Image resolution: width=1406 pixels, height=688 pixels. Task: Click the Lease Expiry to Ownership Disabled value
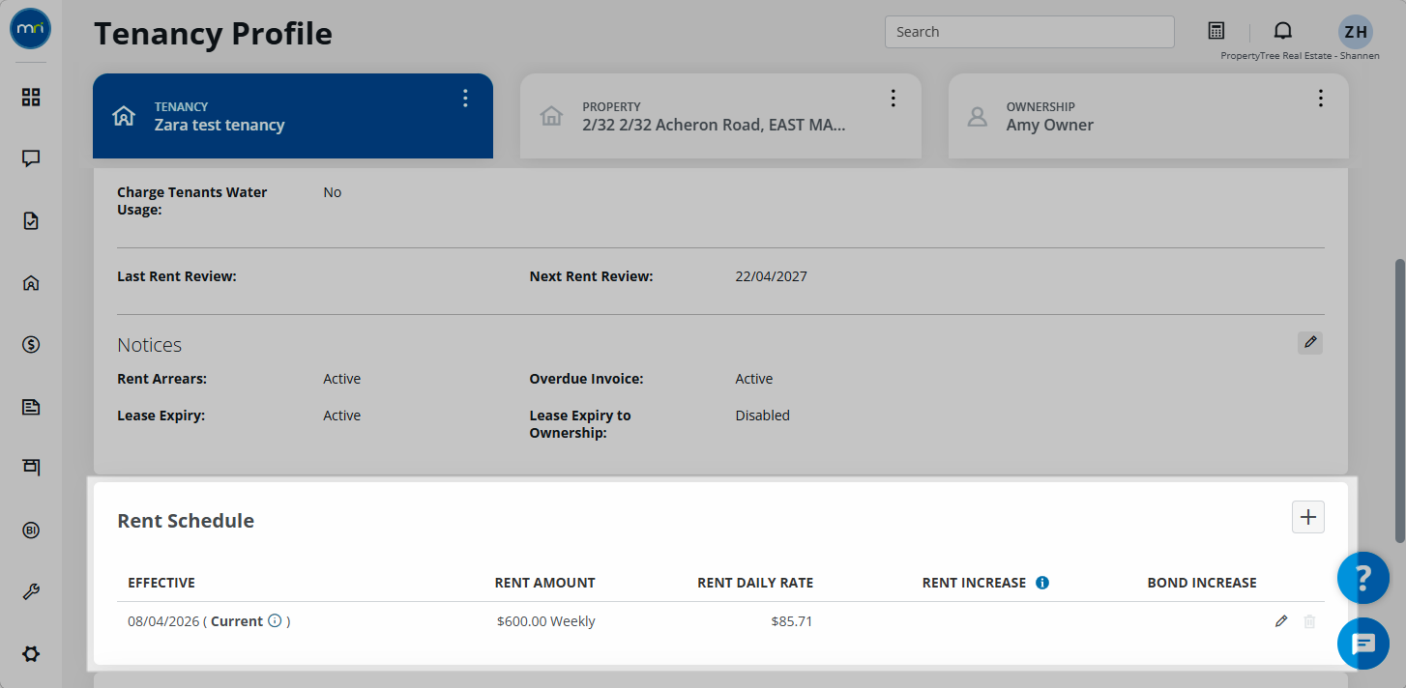point(763,416)
